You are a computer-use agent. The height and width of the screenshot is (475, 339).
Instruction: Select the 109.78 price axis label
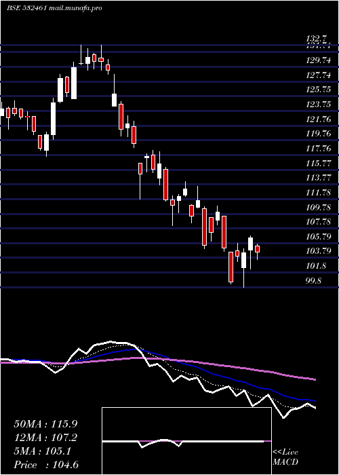tap(318, 208)
